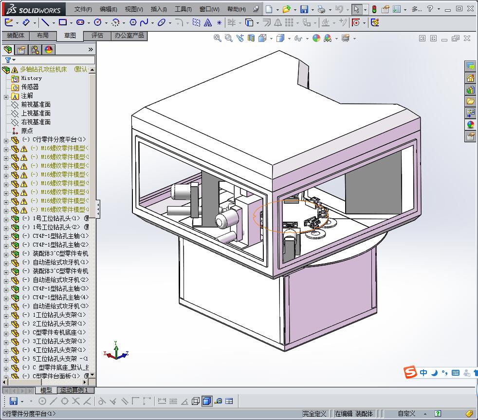Click Zoom to Area icon
Image resolution: width=478 pixels, height=420 pixels.
(x=229, y=38)
